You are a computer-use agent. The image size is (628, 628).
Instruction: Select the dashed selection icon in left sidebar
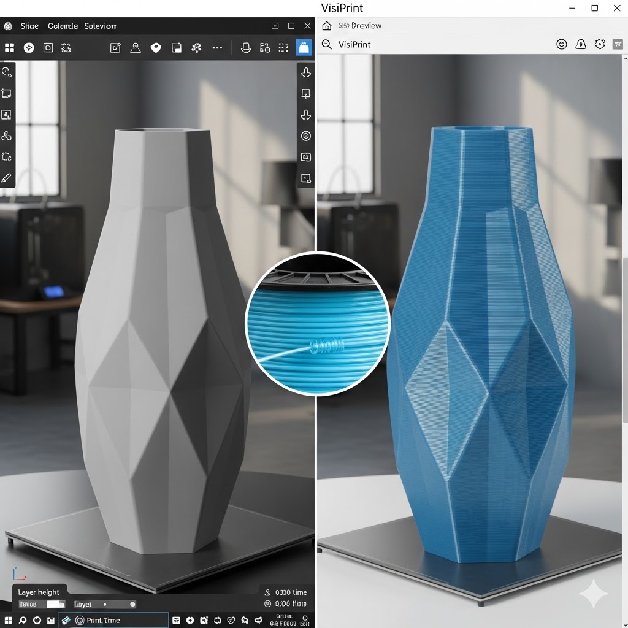pos(7,156)
